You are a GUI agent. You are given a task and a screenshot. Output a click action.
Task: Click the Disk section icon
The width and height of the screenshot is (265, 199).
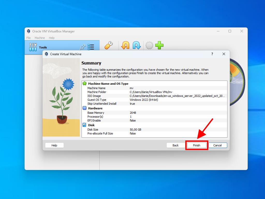[x=84, y=125]
